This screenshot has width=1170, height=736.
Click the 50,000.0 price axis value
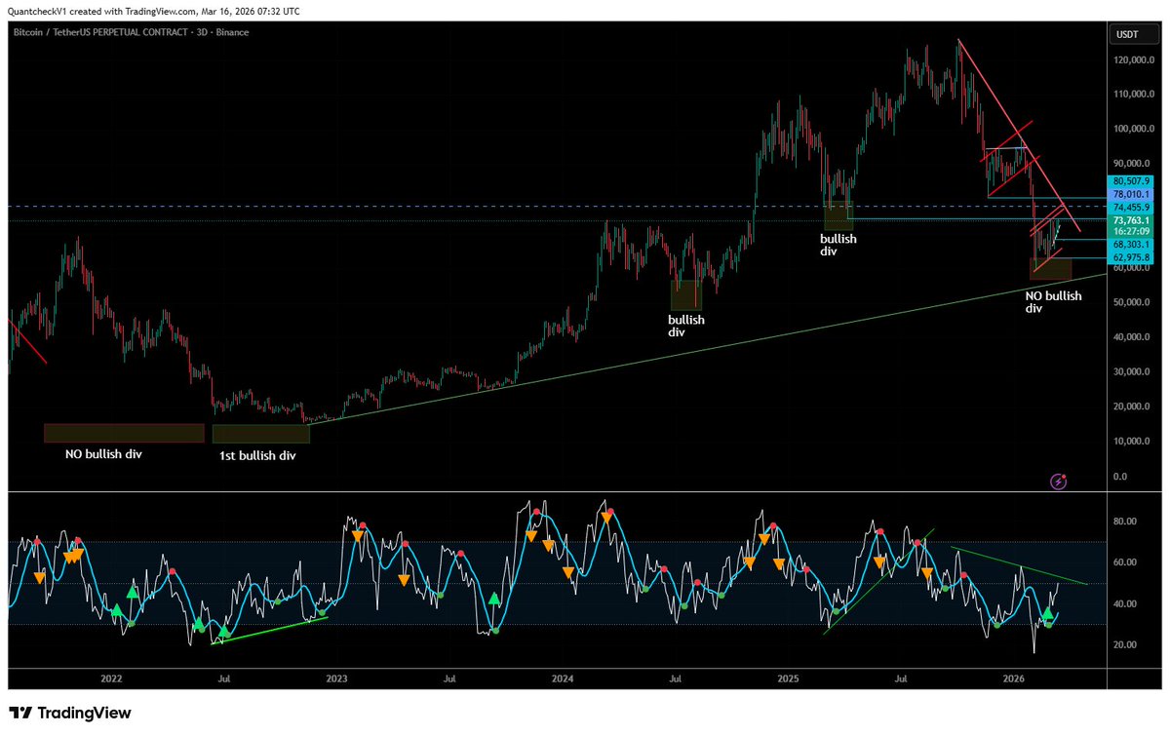pos(1131,302)
